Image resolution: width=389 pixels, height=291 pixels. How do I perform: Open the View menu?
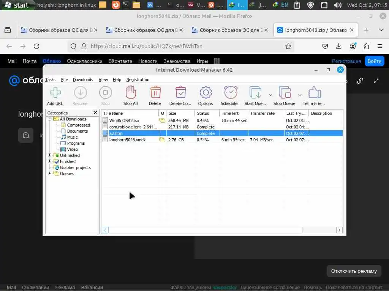tap(103, 80)
